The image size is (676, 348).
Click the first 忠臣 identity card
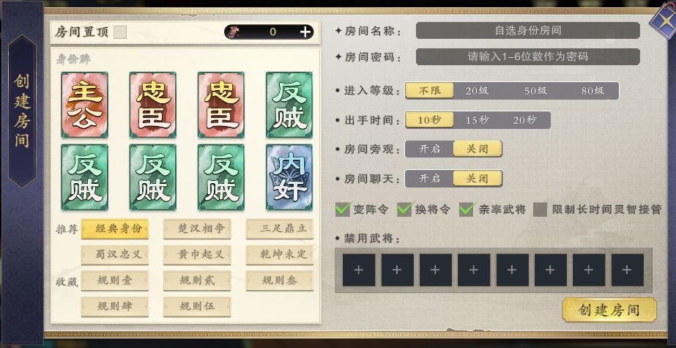152,105
